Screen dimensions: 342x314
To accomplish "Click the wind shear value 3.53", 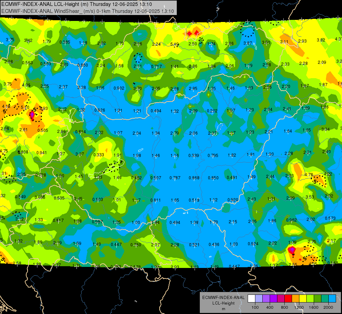I will pyautogui.click(x=310, y=197).
